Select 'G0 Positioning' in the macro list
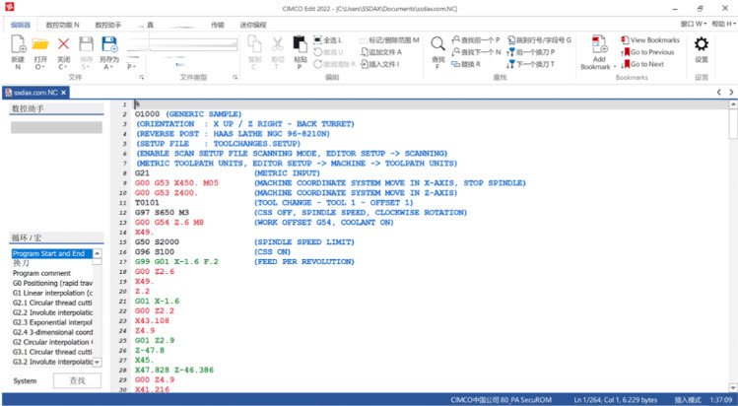Viewport: 738px width, 406px height. pos(52,283)
